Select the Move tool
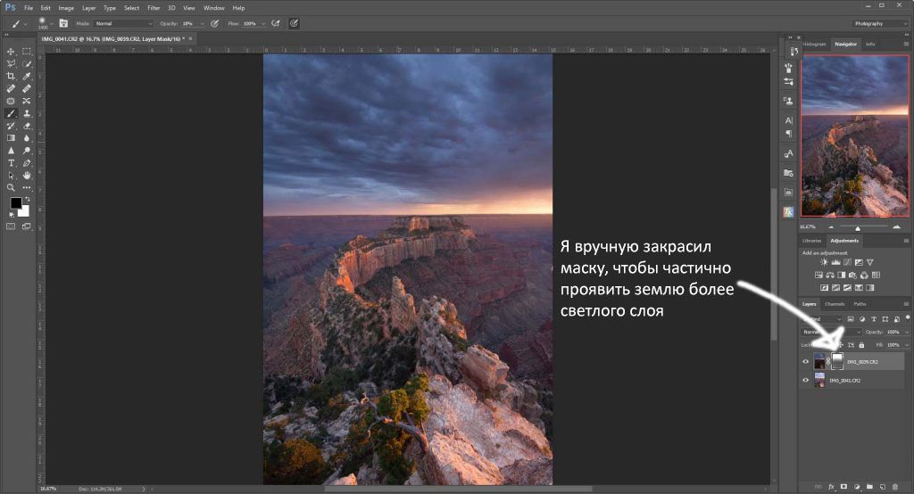This screenshot has width=914, height=494. tap(11, 52)
